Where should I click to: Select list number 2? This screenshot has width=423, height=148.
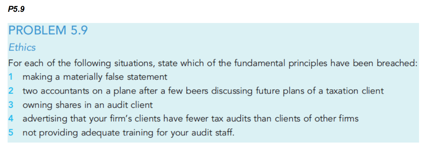[x=11, y=90]
